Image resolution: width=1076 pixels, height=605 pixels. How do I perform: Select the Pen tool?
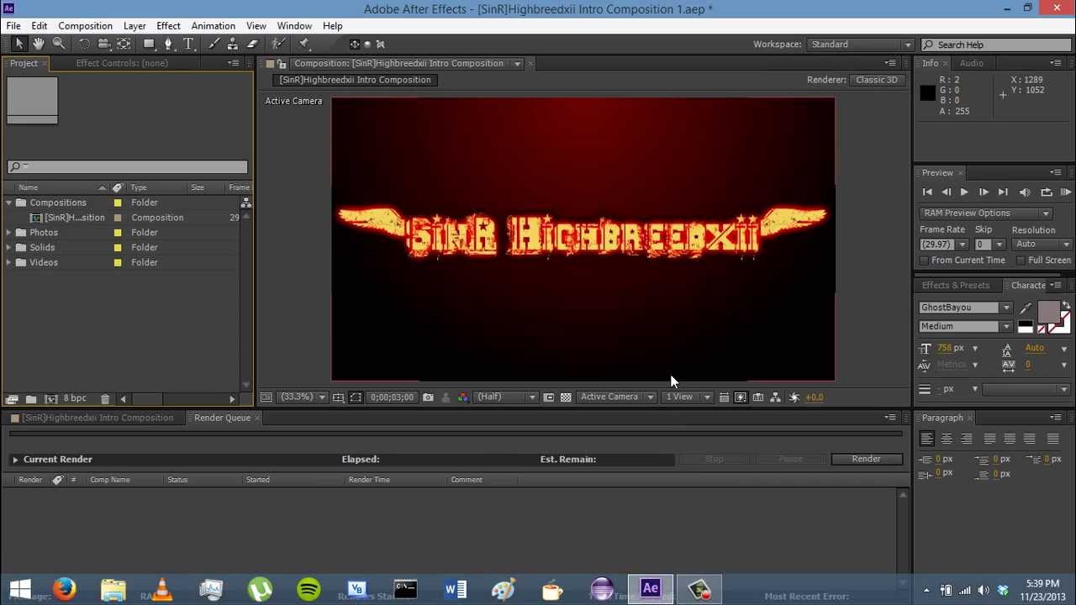tap(168, 44)
